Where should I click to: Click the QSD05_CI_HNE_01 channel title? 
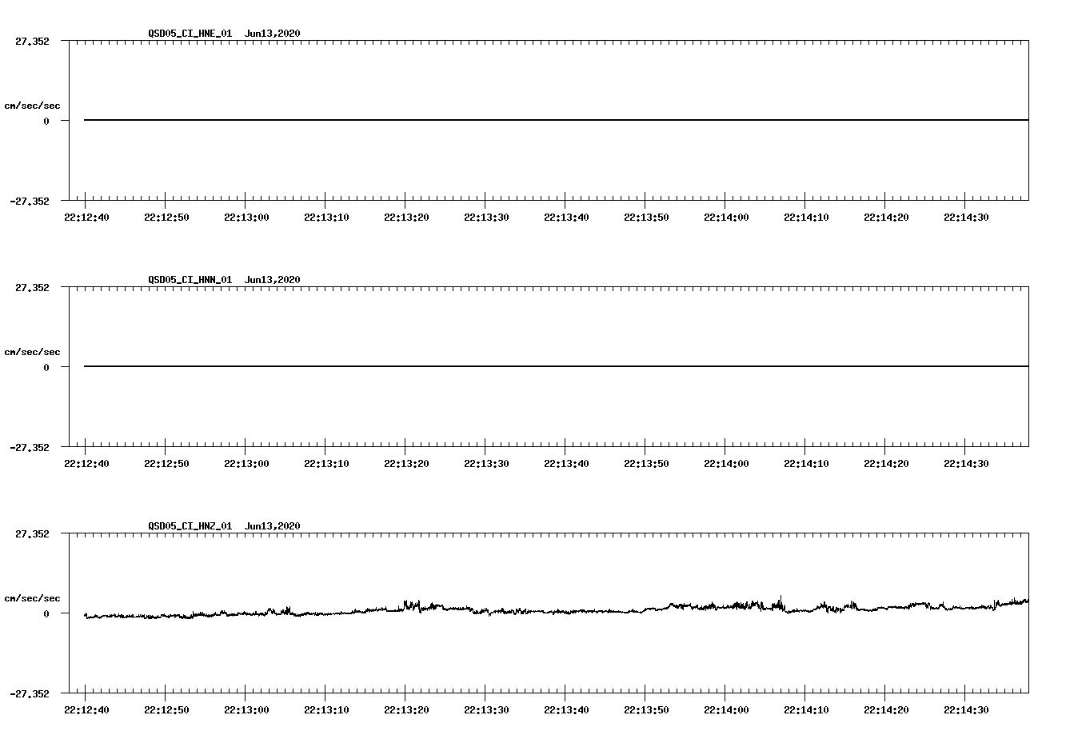pyautogui.click(x=190, y=34)
